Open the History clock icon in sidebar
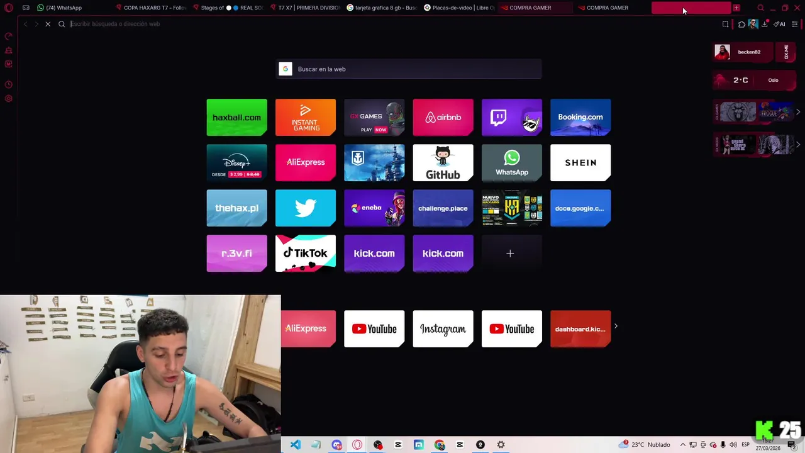The height and width of the screenshot is (453, 805). (9, 85)
